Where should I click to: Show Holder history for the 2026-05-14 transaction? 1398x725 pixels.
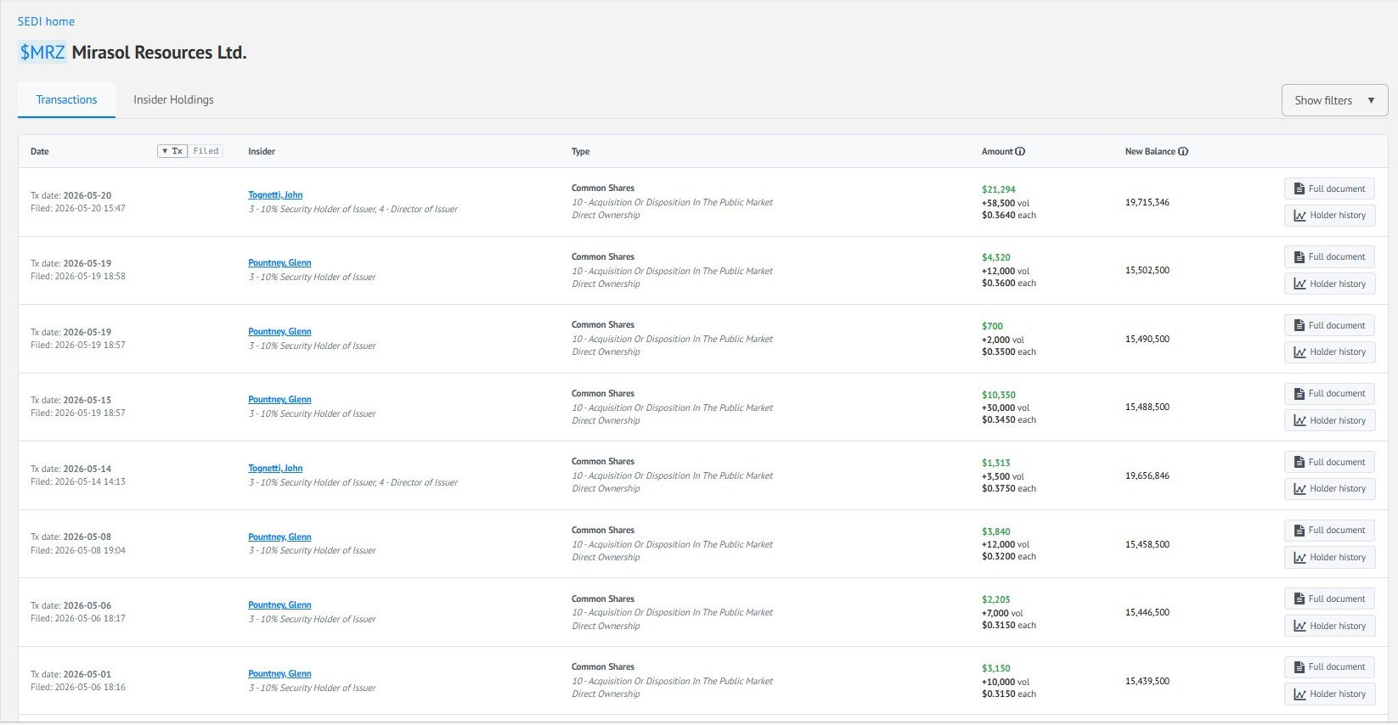[x=1329, y=488]
